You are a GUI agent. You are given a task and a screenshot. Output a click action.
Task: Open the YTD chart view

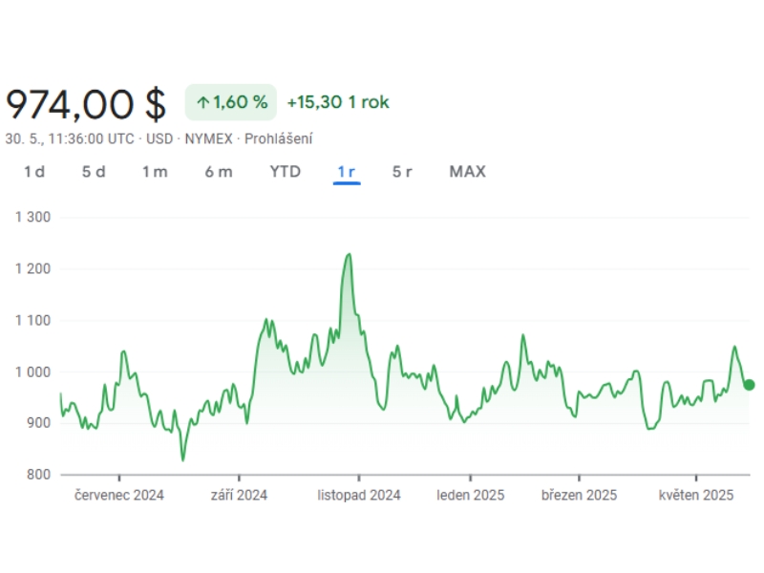[x=285, y=172]
